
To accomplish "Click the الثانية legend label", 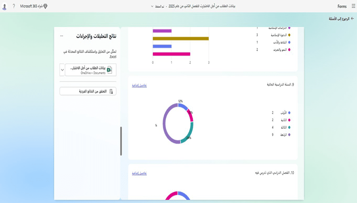I will pyautogui.click(x=283, y=120).
